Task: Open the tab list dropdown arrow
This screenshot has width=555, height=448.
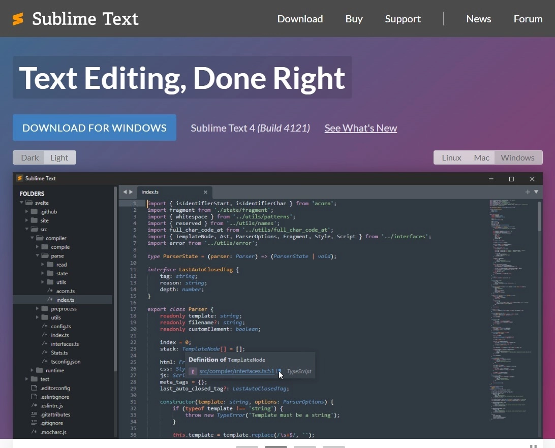Action: pyautogui.click(x=536, y=192)
